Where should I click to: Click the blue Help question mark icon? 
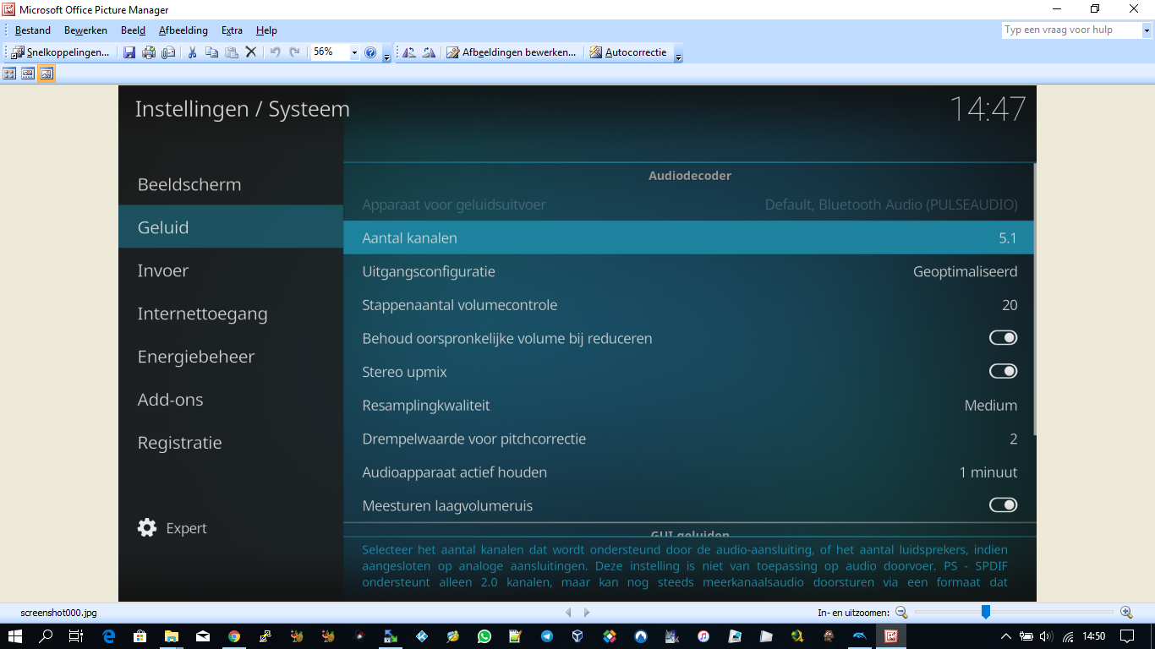[x=370, y=52]
